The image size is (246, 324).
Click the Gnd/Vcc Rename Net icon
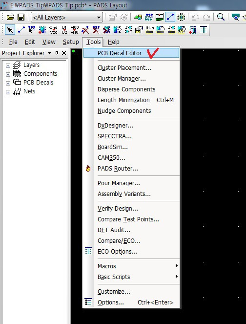click(53, 30)
